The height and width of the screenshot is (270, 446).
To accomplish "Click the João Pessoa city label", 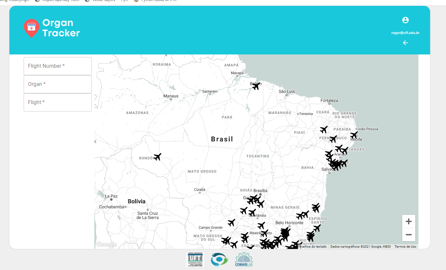I will [x=368, y=129].
